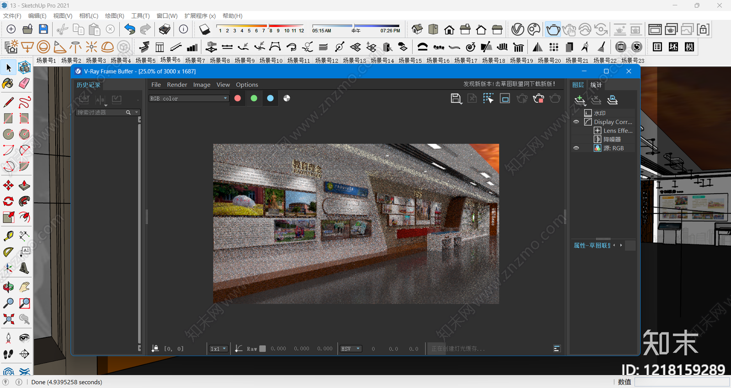731x388 pixels.
Task: Open the V-Ray Asset Editor icon
Action: 518,30
